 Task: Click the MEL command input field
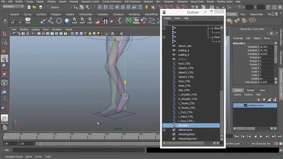tap(79, 150)
